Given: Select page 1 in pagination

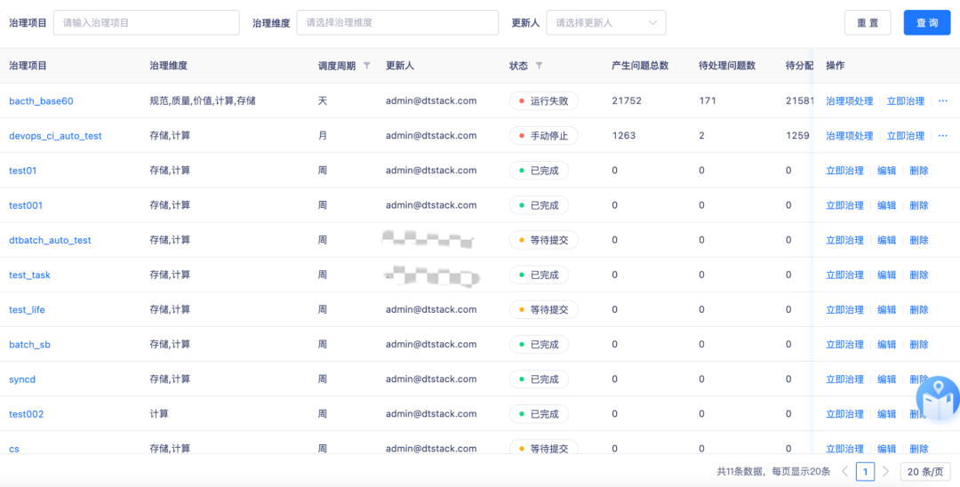Looking at the screenshot, I should [865, 471].
